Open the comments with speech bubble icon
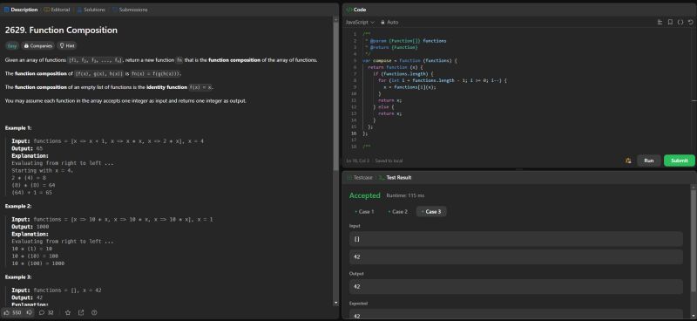Image resolution: width=697 pixels, height=321 pixels. (x=42, y=312)
